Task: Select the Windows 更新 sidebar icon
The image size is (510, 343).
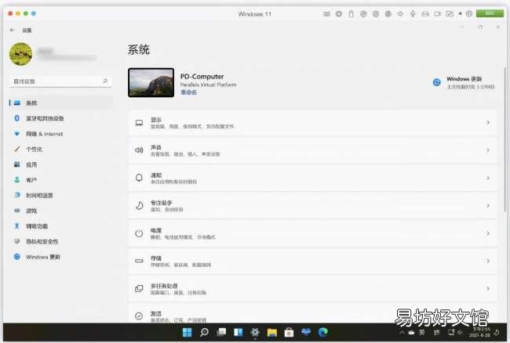Action: tap(17, 257)
